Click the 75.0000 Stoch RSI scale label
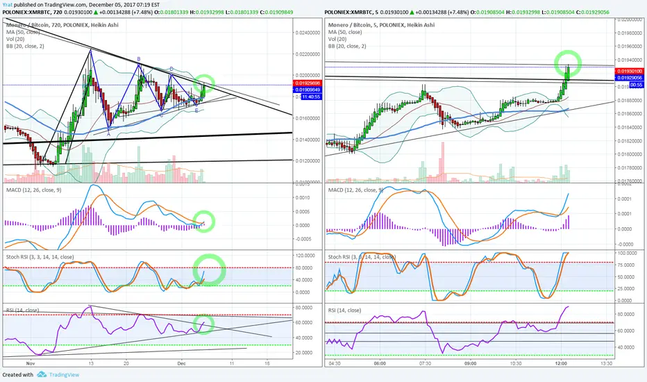This screenshot has height=382, width=647. (x=627, y=265)
